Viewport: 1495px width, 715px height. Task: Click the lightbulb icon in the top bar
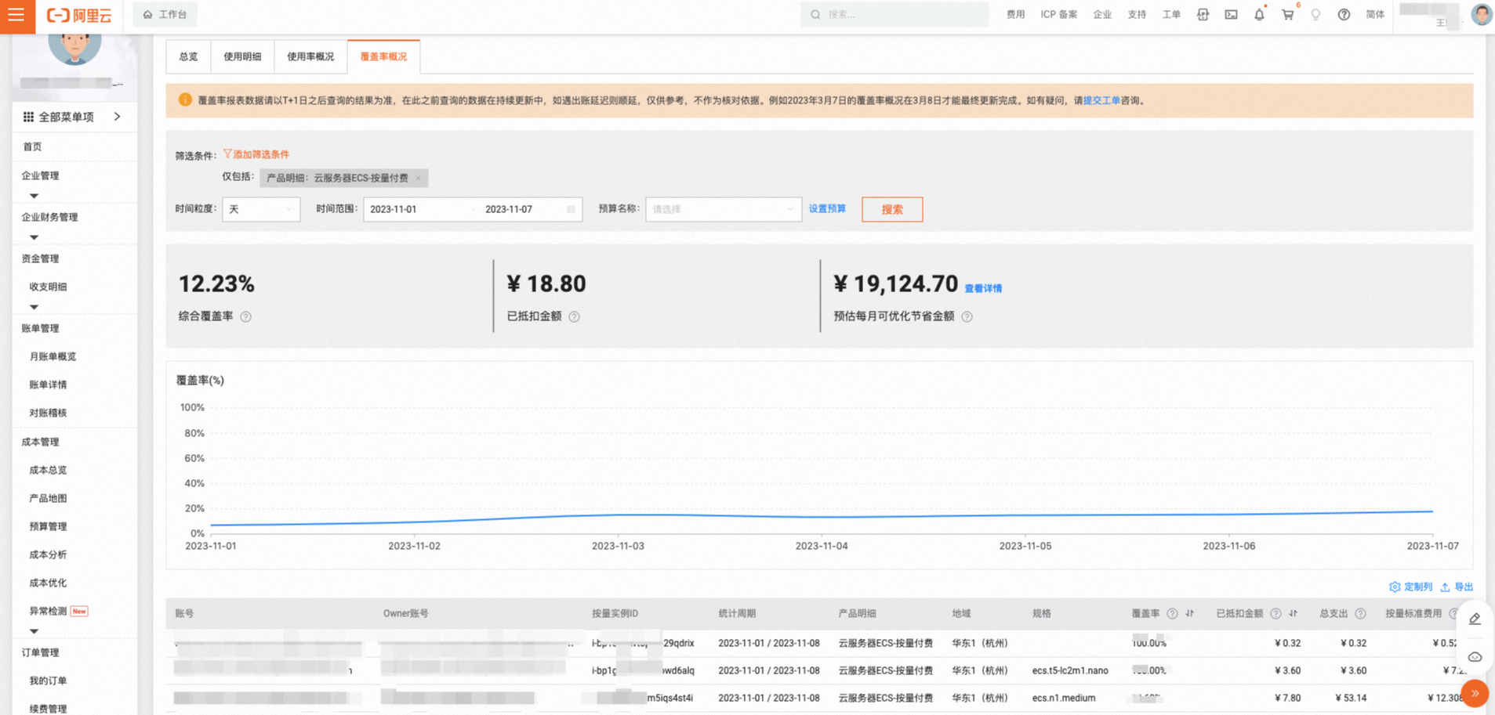[x=1315, y=15]
